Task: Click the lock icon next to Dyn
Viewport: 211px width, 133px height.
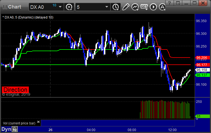Action: pyautogui.click(x=15, y=129)
